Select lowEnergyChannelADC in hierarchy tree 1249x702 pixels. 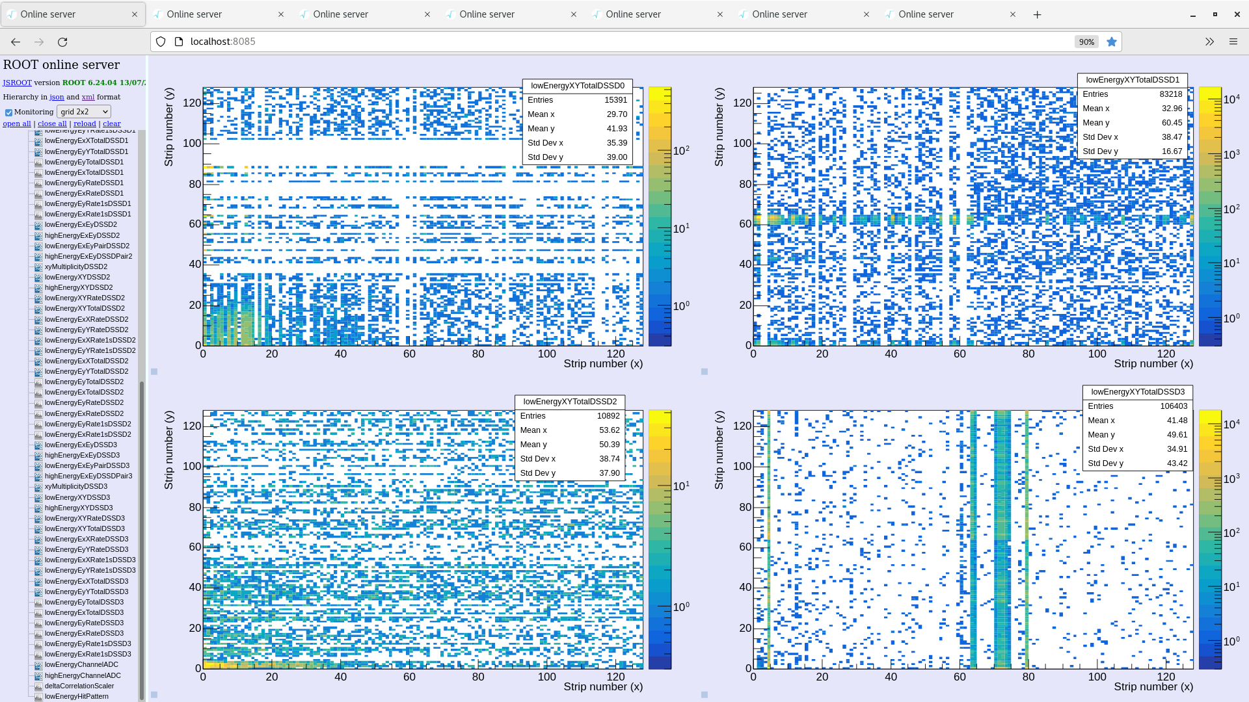pyautogui.click(x=81, y=665)
